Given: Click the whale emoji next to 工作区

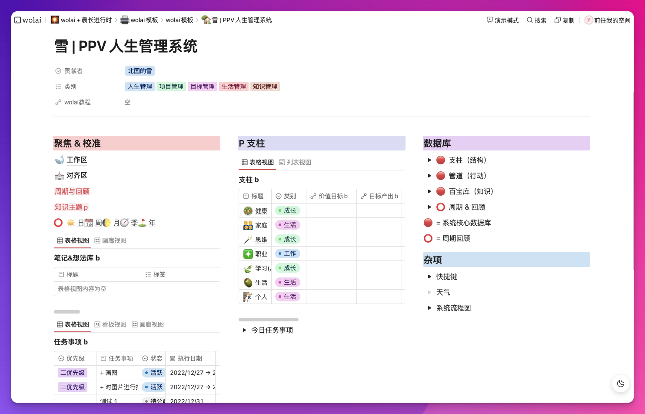Looking at the screenshot, I should (59, 160).
